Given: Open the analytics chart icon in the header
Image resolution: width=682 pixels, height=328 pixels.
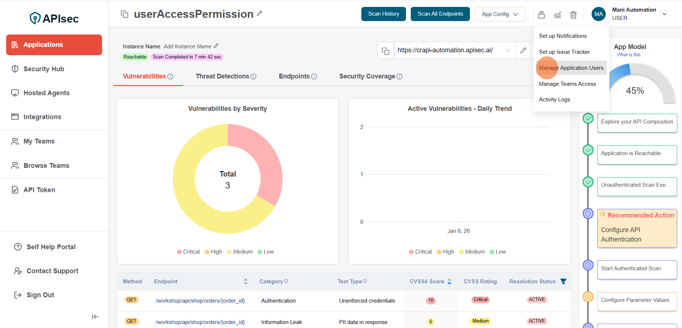Looking at the screenshot, I should coord(557,15).
